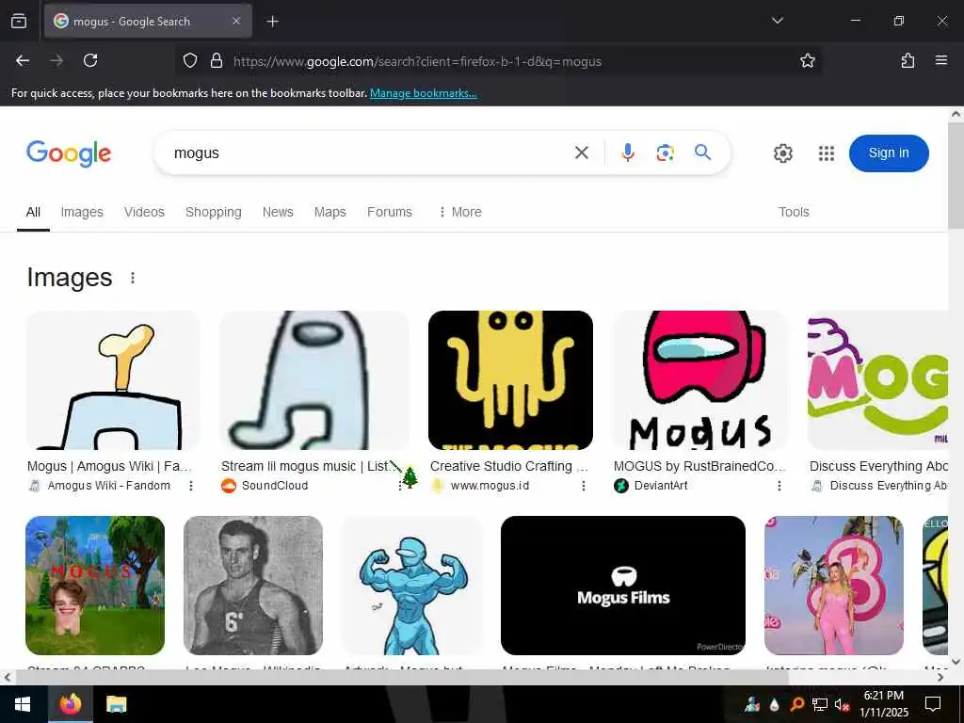Screen dimensions: 964x723
Task: Open the Extensions puzzle icon
Action: 908,60
